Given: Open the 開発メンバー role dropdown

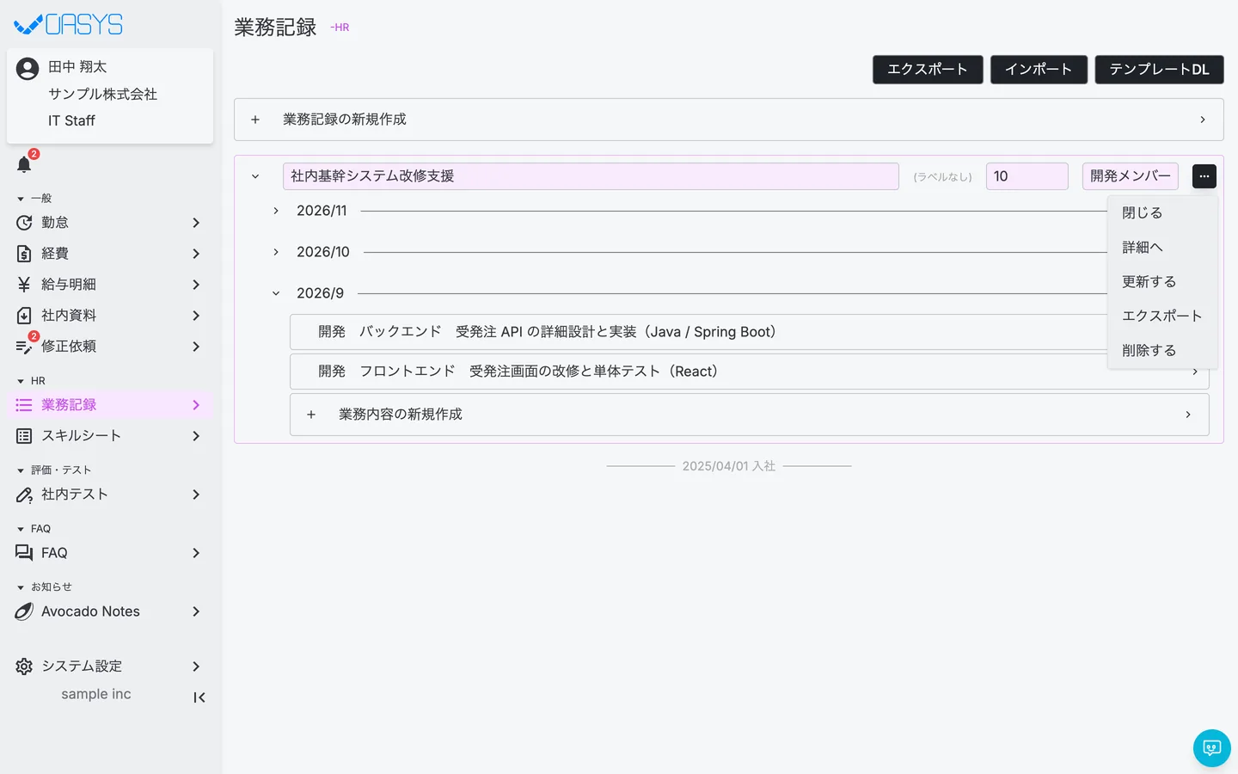Looking at the screenshot, I should coord(1131,176).
